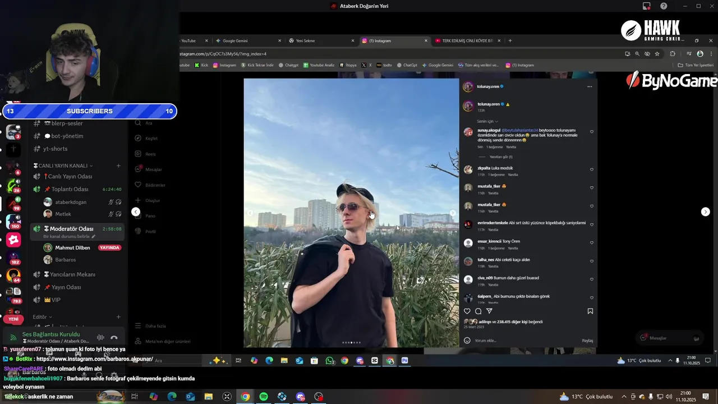Open Google Chrome from the bottom taskbar
Viewport: 718px width, 404px height.
pyautogui.click(x=245, y=397)
